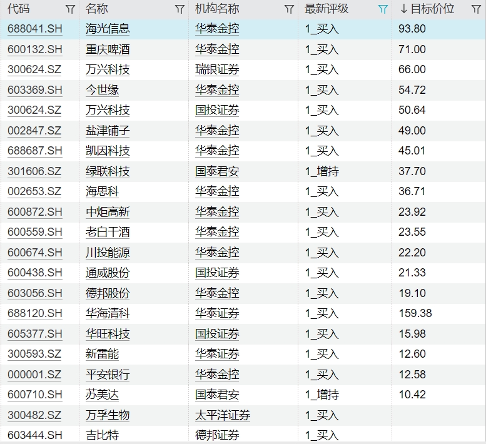
Task: Open stock code 603444.SH
Action: click(x=35, y=435)
